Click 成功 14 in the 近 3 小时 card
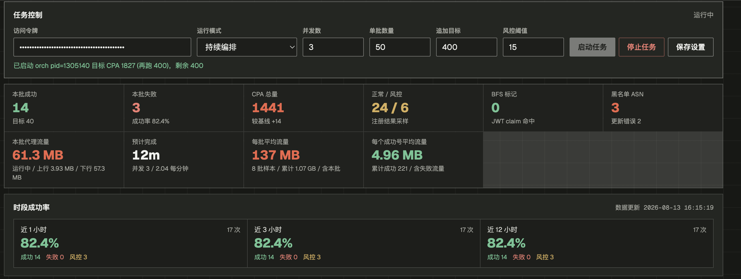The height and width of the screenshot is (279, 741). (264, 257)
